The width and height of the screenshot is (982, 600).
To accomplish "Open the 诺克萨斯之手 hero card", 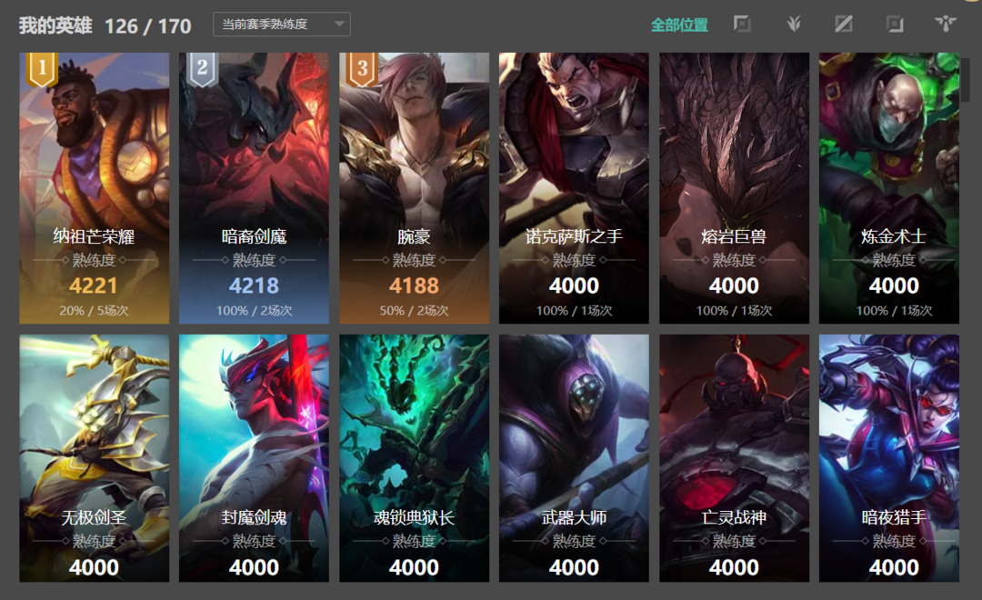I will coord(574,188).
